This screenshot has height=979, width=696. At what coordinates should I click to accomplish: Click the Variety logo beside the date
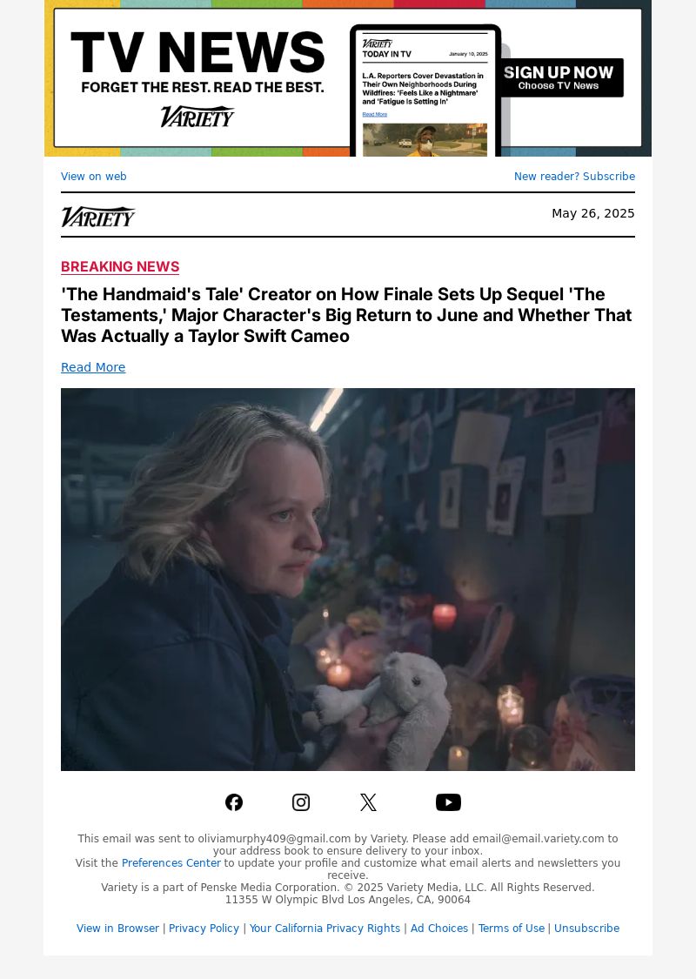[x=98, y=217]
